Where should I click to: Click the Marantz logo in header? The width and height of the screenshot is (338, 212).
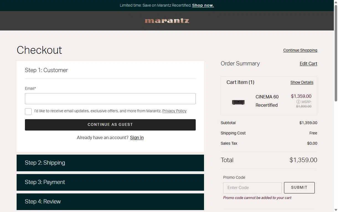point(167,21)
